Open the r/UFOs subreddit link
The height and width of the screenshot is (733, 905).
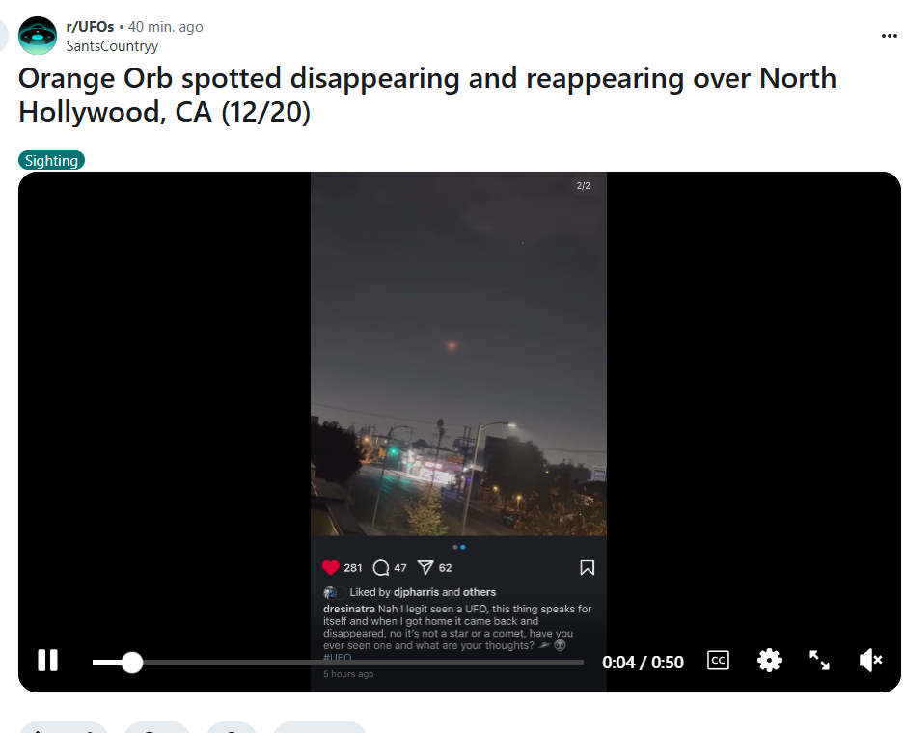coord(90,27)
